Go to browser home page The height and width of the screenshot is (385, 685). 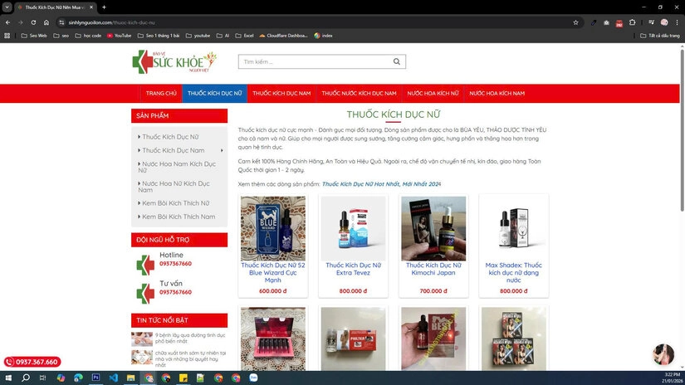coord(46,22)
